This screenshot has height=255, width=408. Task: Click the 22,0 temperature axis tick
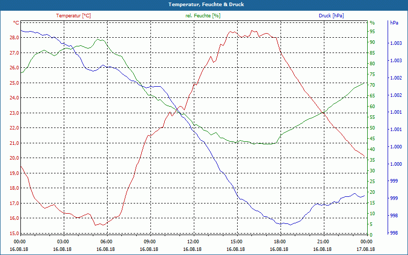click(x=14, y=128)
